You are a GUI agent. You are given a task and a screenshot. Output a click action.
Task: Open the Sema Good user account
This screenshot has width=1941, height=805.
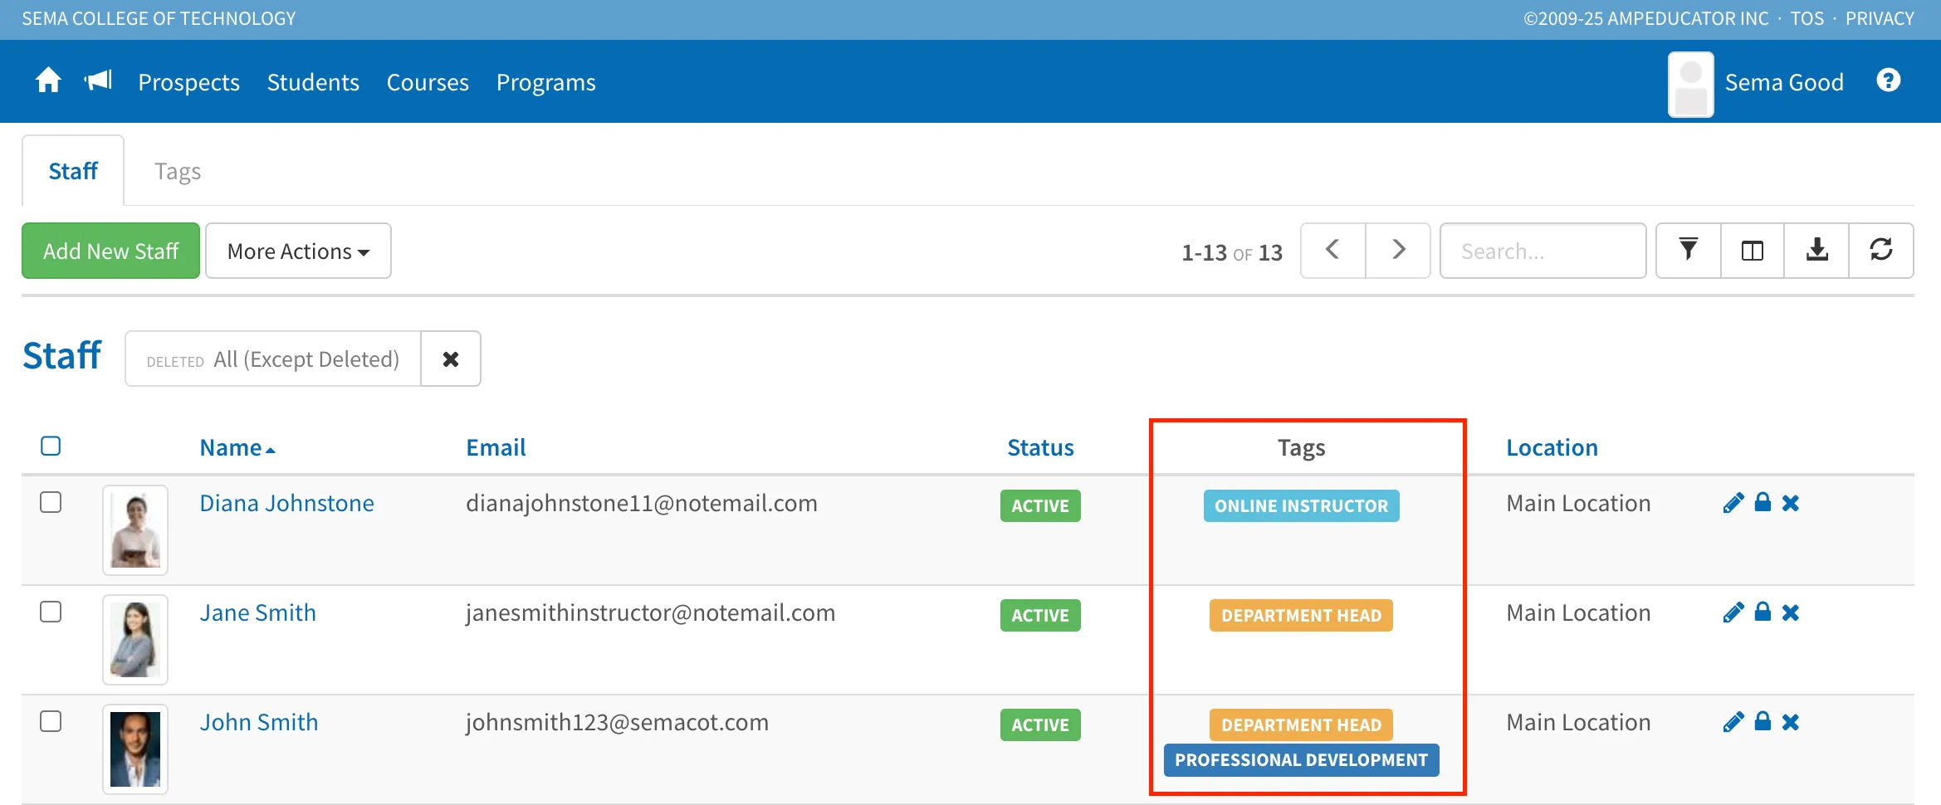pyautogui.click(x=1756, y=83)
